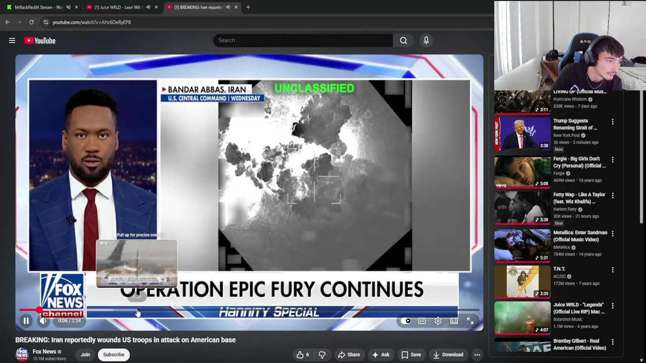Reload the page with refresh icon
Image resolution: width=646 pixels, height=363 pixels.
click(31, 22)
